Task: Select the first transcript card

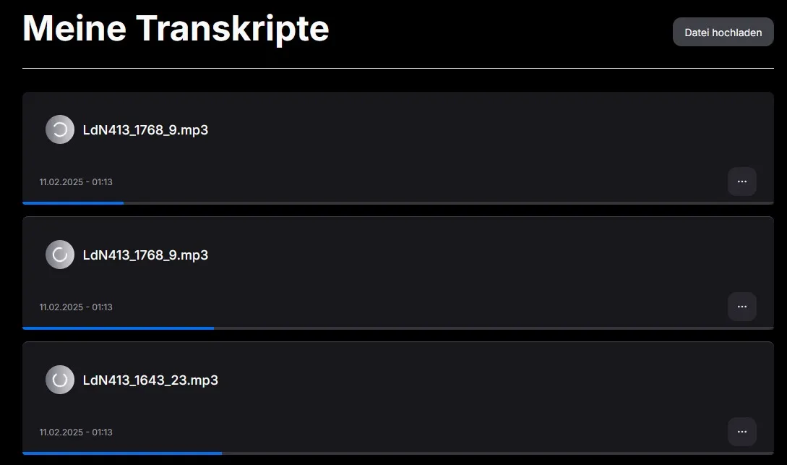Action: coord(397,148)
